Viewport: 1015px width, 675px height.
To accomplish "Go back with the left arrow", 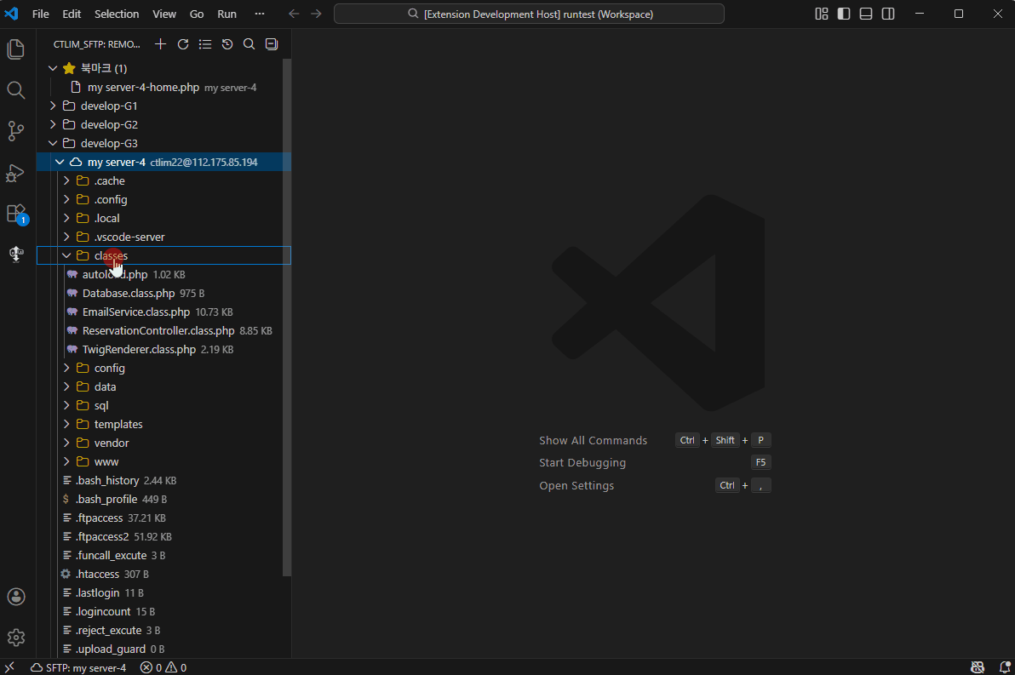I will click(x=294, y=14).
